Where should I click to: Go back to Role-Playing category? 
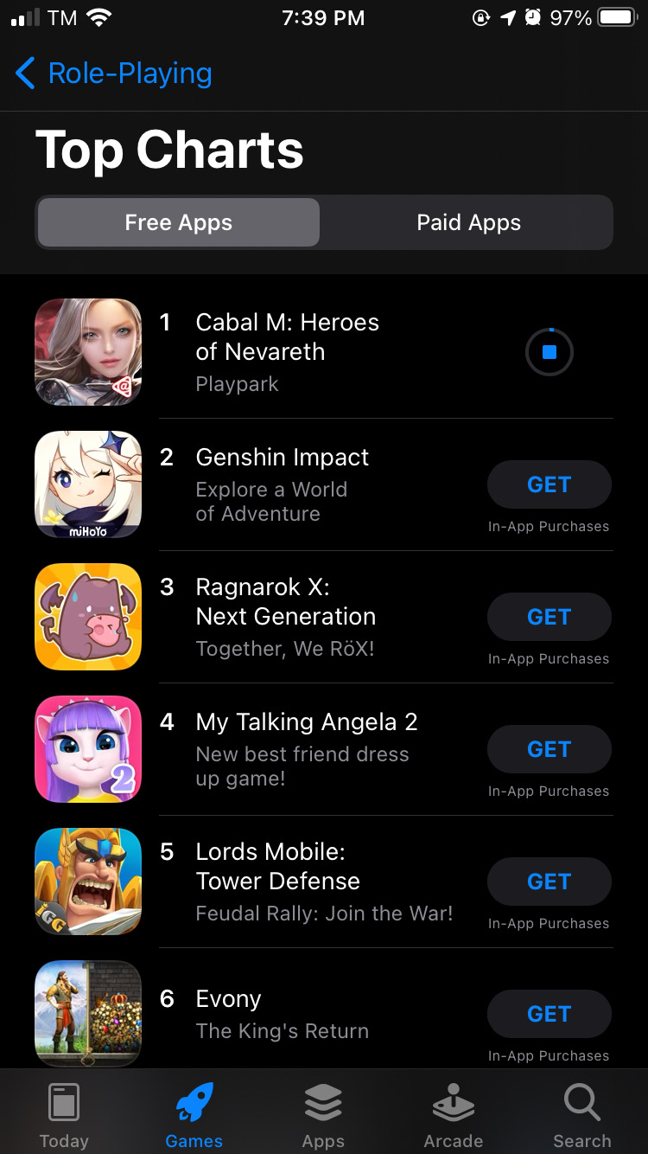[114, 74]
